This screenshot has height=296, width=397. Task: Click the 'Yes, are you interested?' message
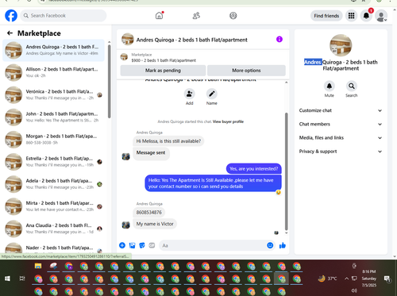coord(254,169)
